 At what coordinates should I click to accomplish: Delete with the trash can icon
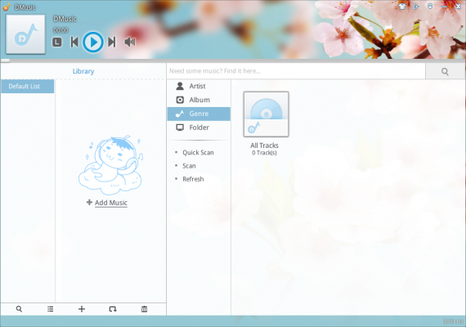144,309
